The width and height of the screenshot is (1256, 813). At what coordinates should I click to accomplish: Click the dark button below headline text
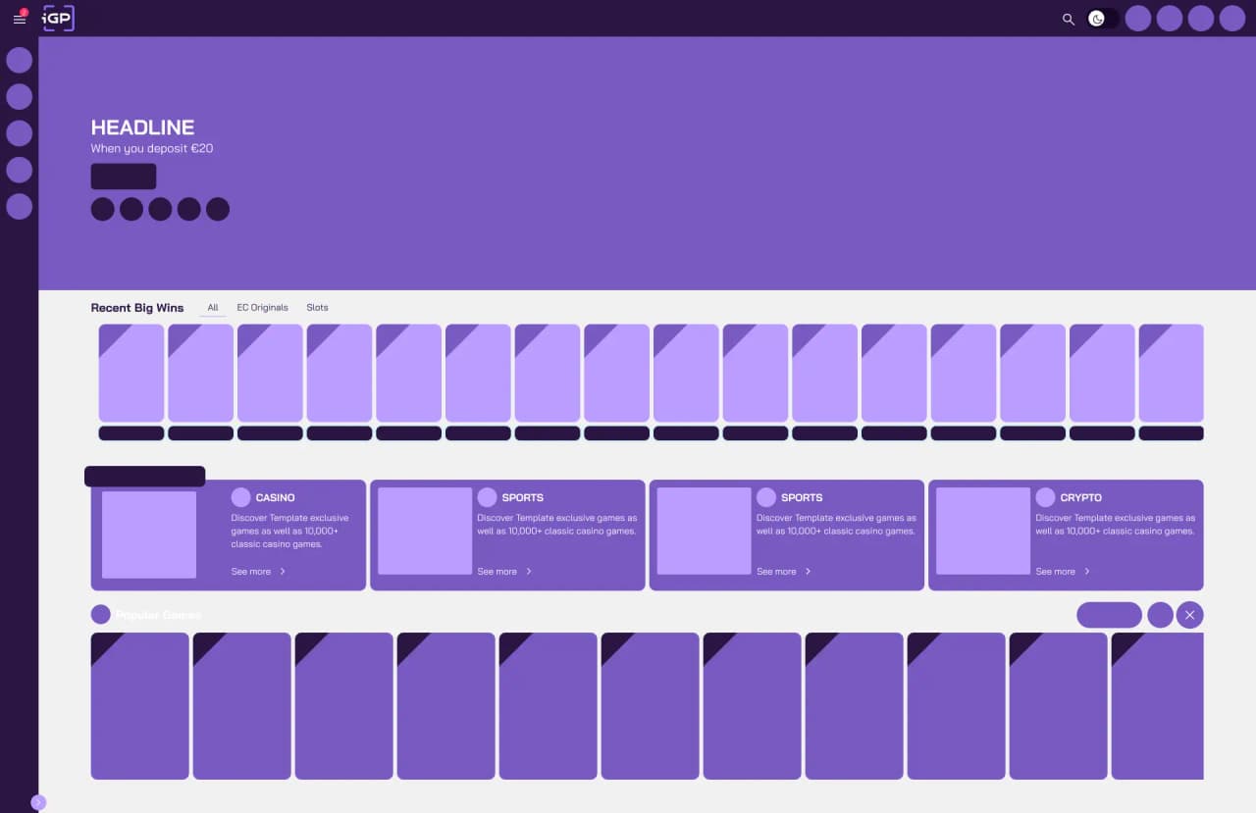(x=123, y=177)
